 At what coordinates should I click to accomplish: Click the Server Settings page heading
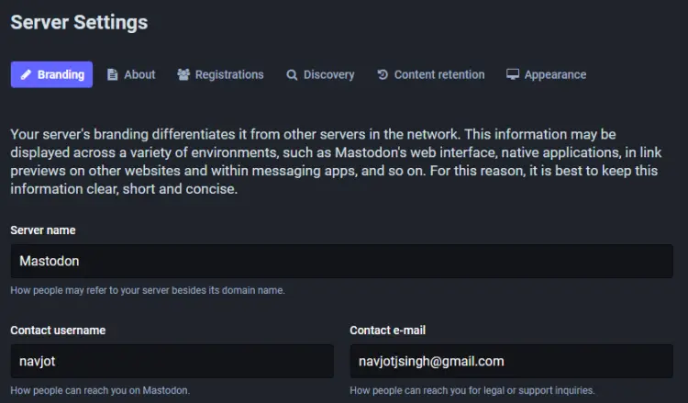point(79,22)
